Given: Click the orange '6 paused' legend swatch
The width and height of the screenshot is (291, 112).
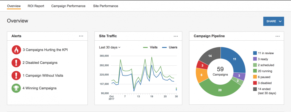Looking at the screenshot, I should pyautogui.click(x=255, y=77).
